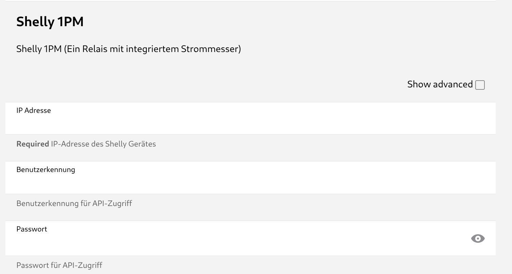Click the "IP Adresse" field label
Viewport: 512px width, 274px height.
pyautogui.click(x=34, y=110)
